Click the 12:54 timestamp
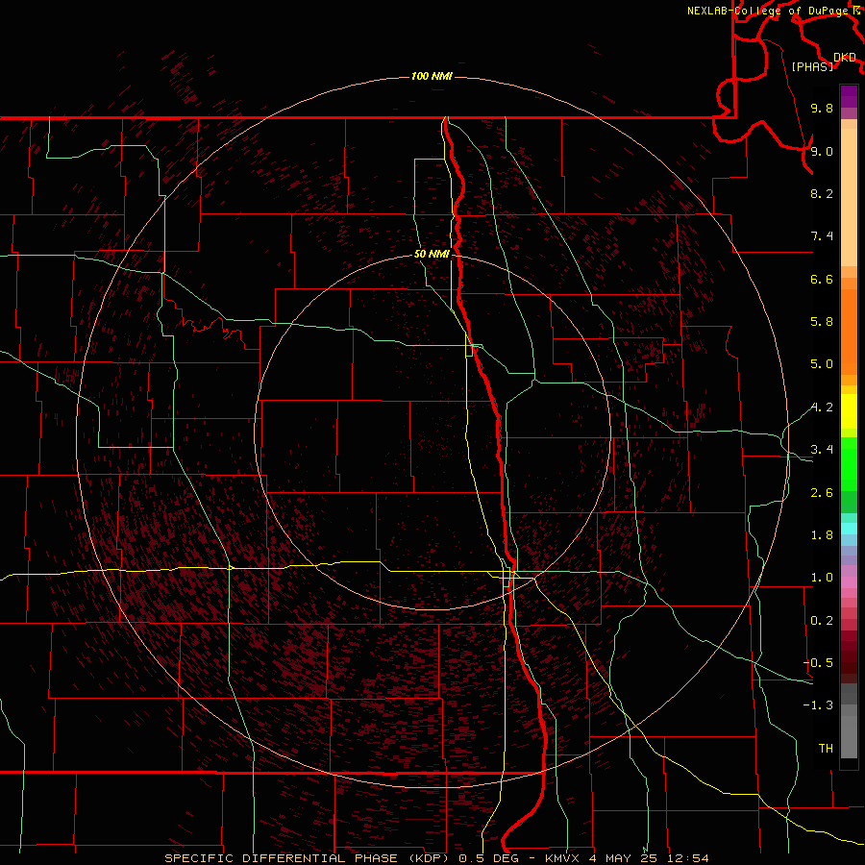The height and width of the screenshot is (865, 865). pos(688,858)
